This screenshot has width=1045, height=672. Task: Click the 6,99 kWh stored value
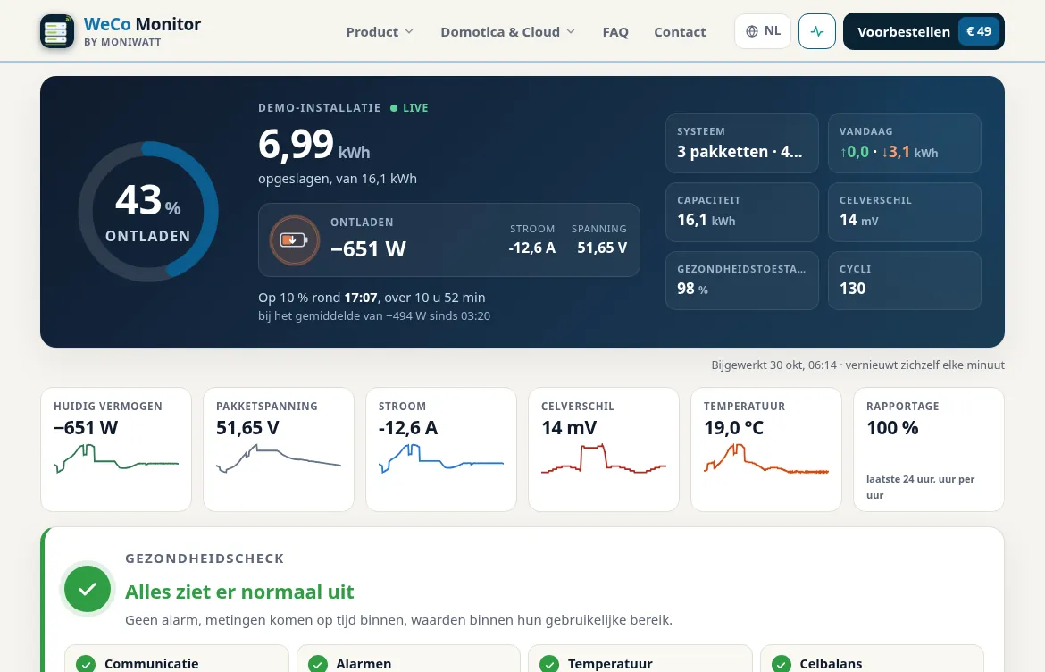pyautogui.click(x=313, y=145)
